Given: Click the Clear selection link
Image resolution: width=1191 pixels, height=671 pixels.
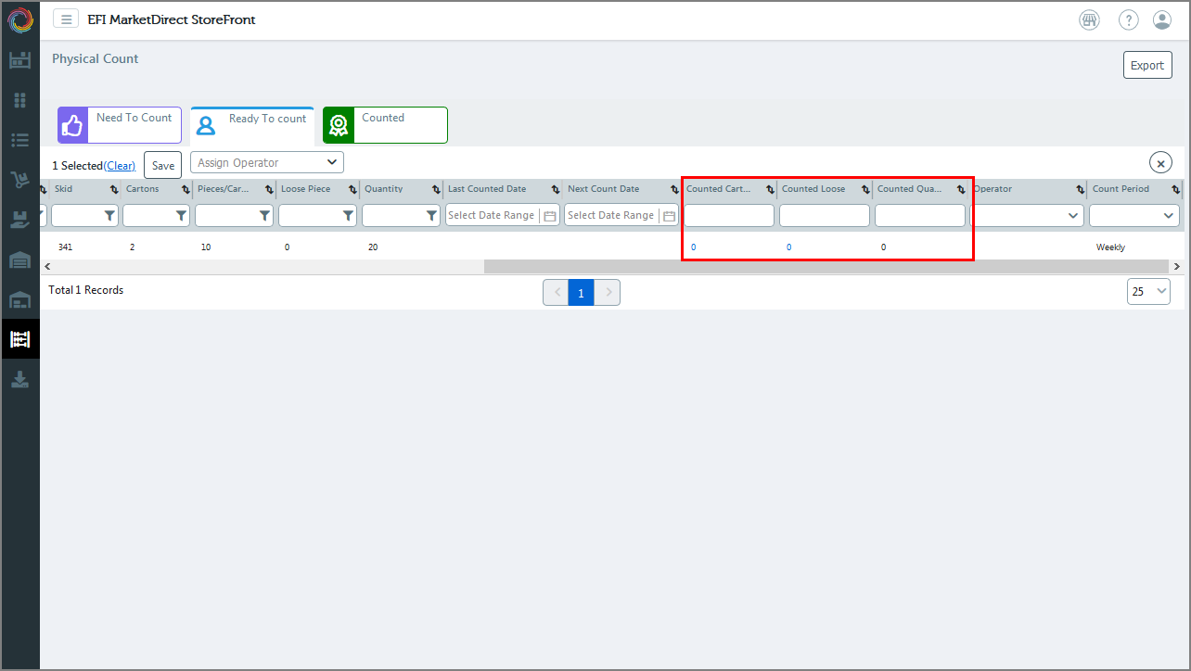Looking at the screenshot, I should [x=119, y=166].
